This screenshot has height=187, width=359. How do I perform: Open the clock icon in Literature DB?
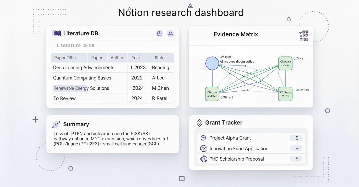159,34
